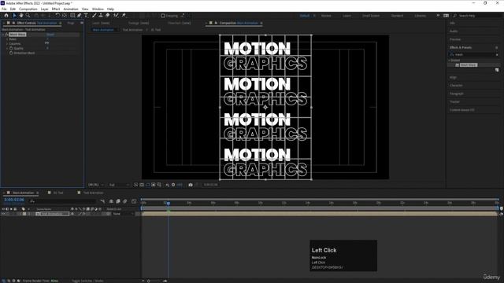Toggle the Quality stopwatch
Screen dimensions: 504x283
(11, 48)
